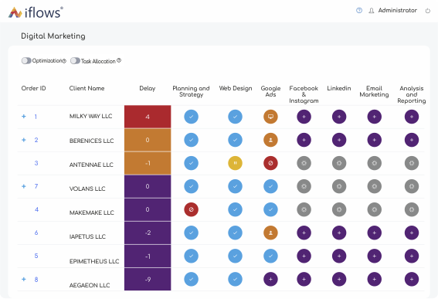Click the Google Ads user icon for IAPETUS LLC

point(270,233)
